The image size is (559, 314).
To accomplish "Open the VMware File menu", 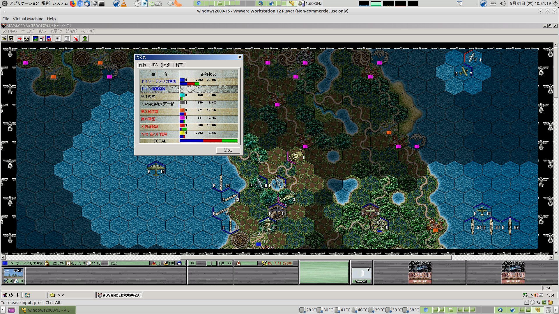I will [6, 19].
